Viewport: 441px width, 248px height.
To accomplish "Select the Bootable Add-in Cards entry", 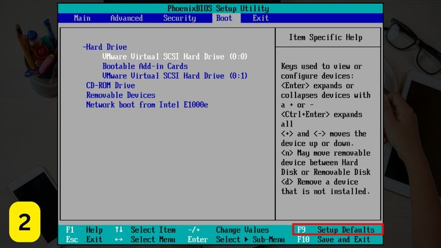I will pos(145,66).
